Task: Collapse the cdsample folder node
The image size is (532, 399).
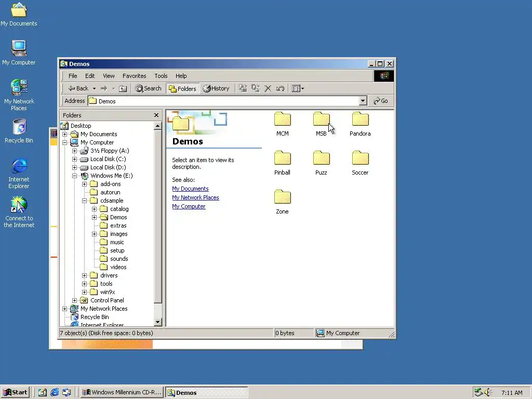Action: click(x=85, y=201)
